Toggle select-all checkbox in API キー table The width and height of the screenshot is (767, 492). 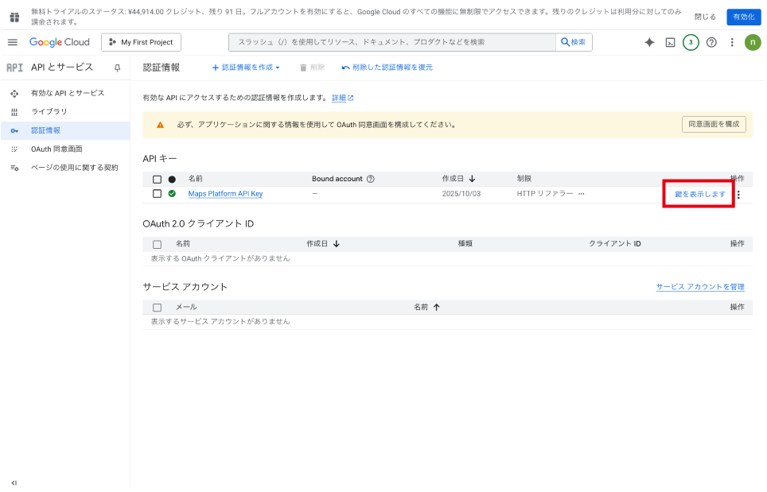point(157,180)
